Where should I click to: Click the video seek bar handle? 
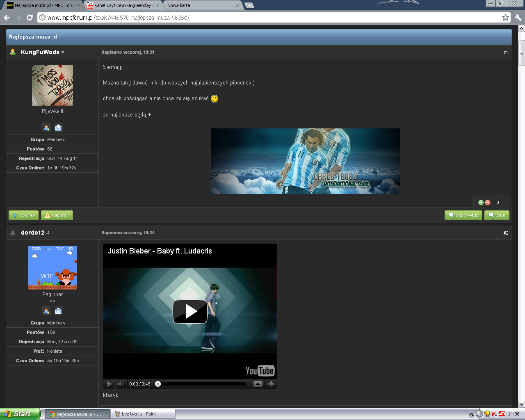(158, 384)
